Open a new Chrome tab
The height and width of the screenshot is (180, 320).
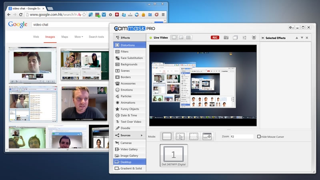(50, 8)
